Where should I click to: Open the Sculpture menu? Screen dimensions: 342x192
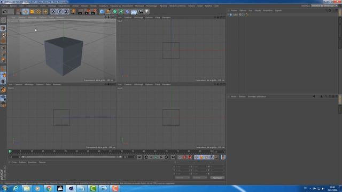tap(103, 6)
